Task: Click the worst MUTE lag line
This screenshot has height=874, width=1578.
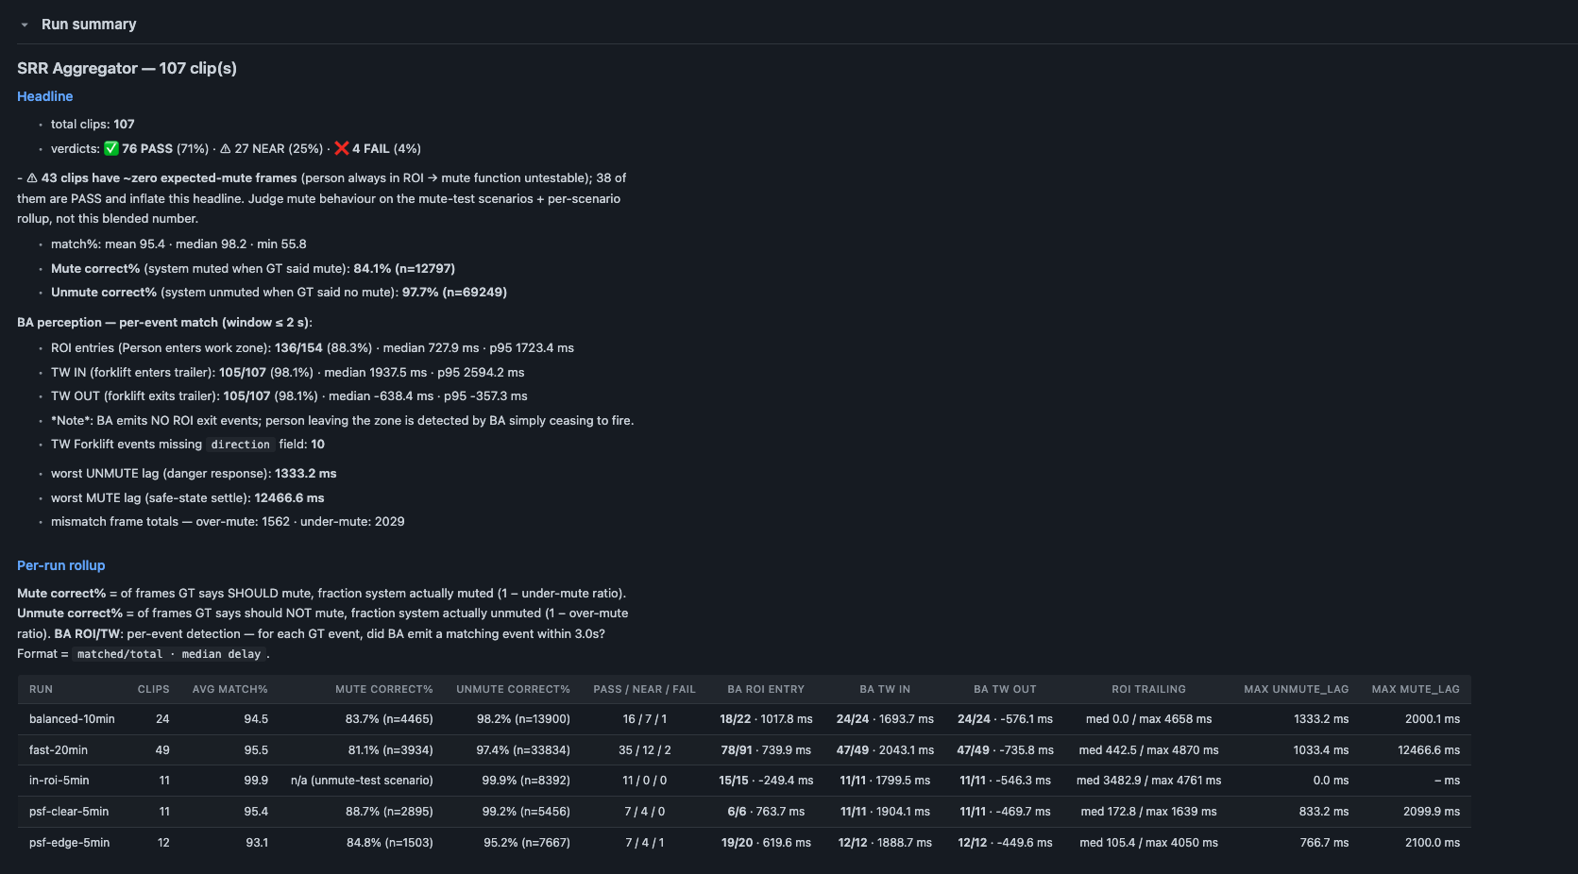Action: [187, 498]
